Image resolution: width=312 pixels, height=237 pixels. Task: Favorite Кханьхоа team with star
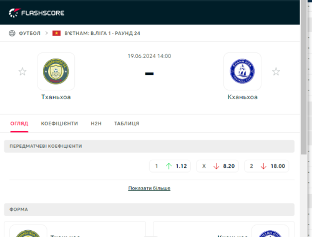tap(276, 72)
